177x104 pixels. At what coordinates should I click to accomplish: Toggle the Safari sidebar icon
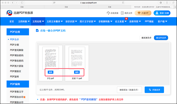(x=22, y=3)
